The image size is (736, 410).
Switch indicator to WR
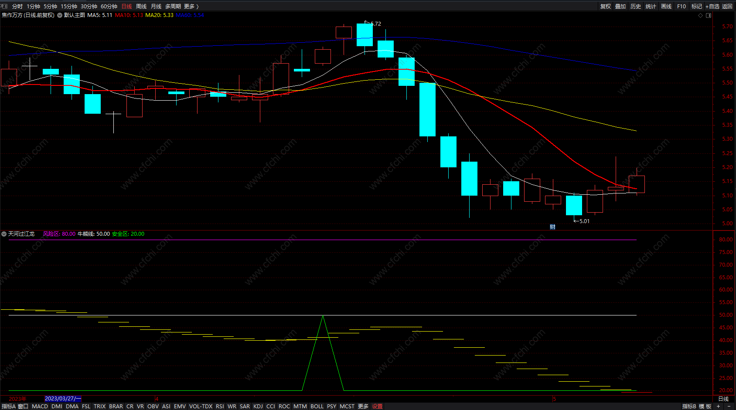click(232, 406)
